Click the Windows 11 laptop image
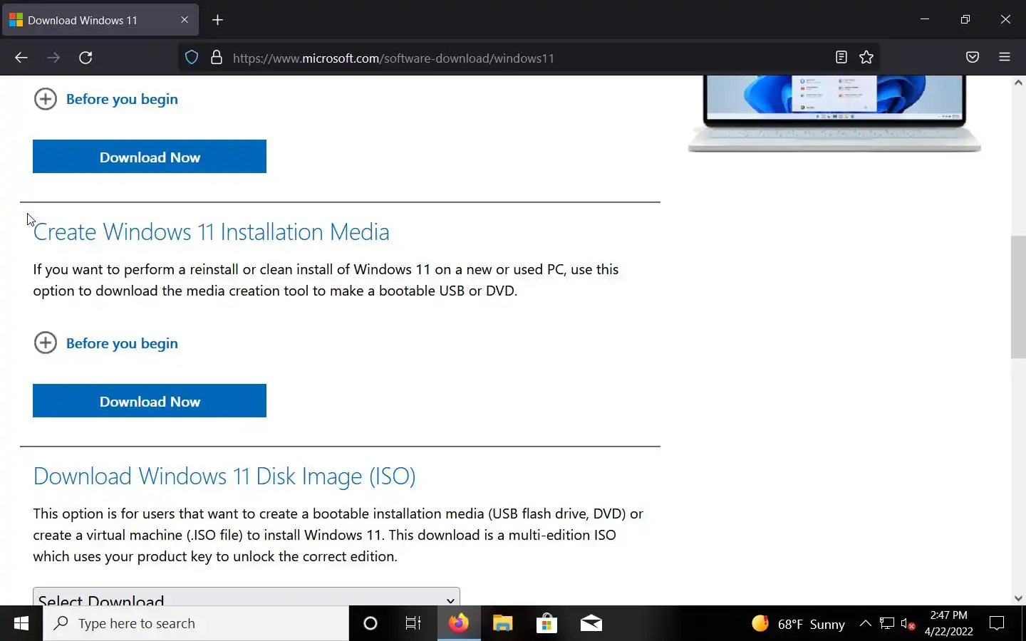The height and width of the screenshot is (641, 1026). click(834, 114)
